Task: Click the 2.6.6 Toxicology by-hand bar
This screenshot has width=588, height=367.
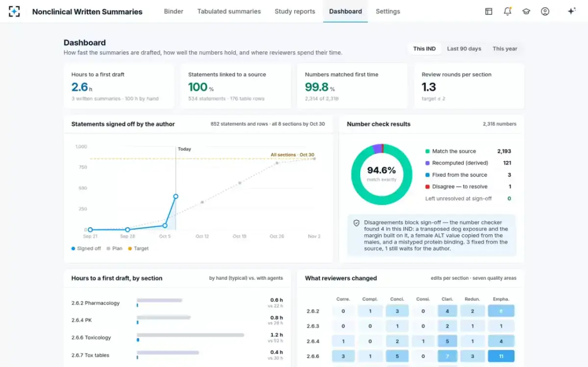Action: click(190, 335)
